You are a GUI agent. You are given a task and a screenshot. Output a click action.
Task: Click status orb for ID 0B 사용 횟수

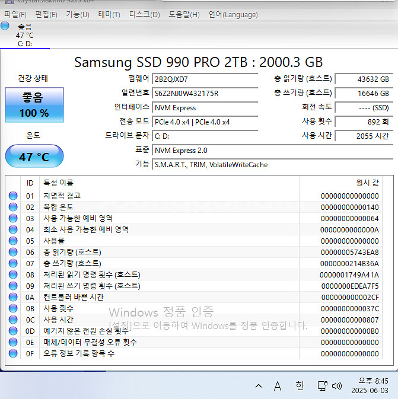click(x=13, y=308)
